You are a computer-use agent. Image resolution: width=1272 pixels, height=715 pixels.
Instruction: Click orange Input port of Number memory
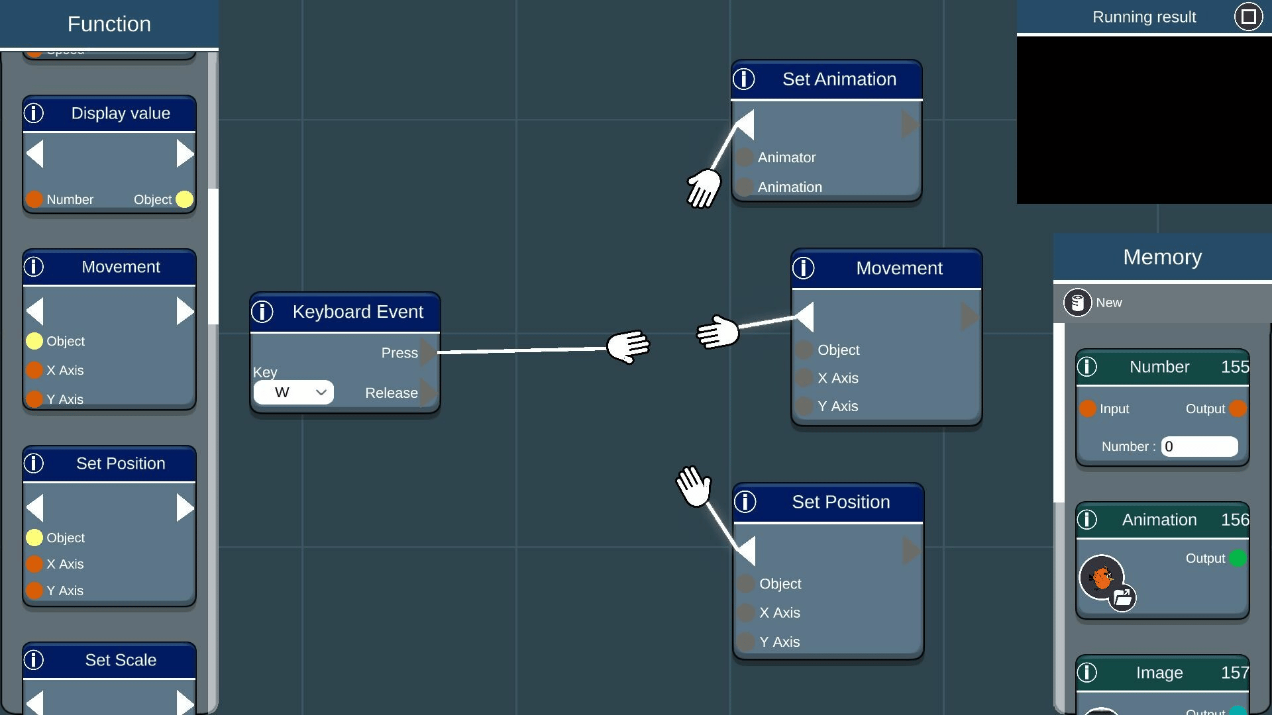click(x=1087, y=408)
